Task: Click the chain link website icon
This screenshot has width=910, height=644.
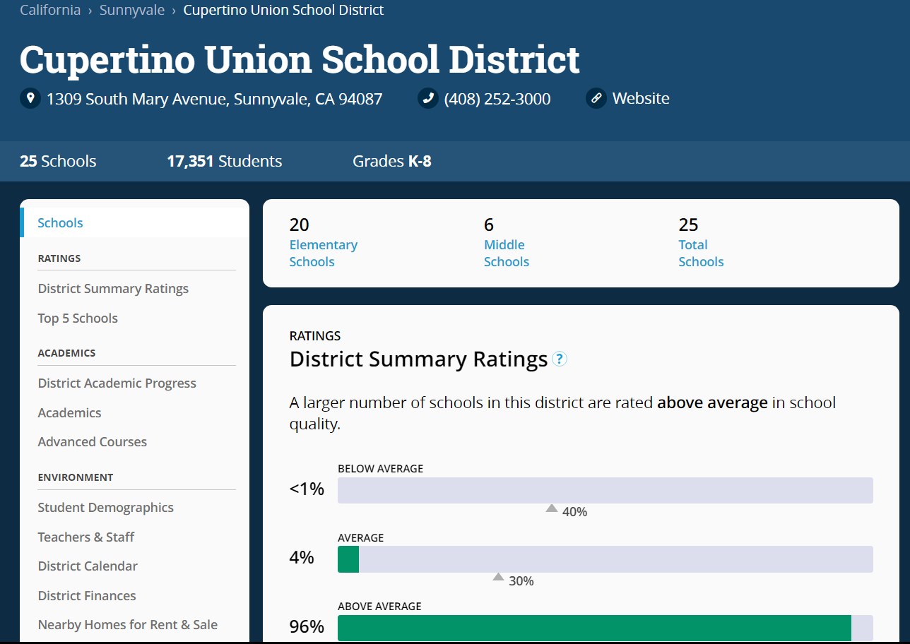Action: (x=596, y=98)
